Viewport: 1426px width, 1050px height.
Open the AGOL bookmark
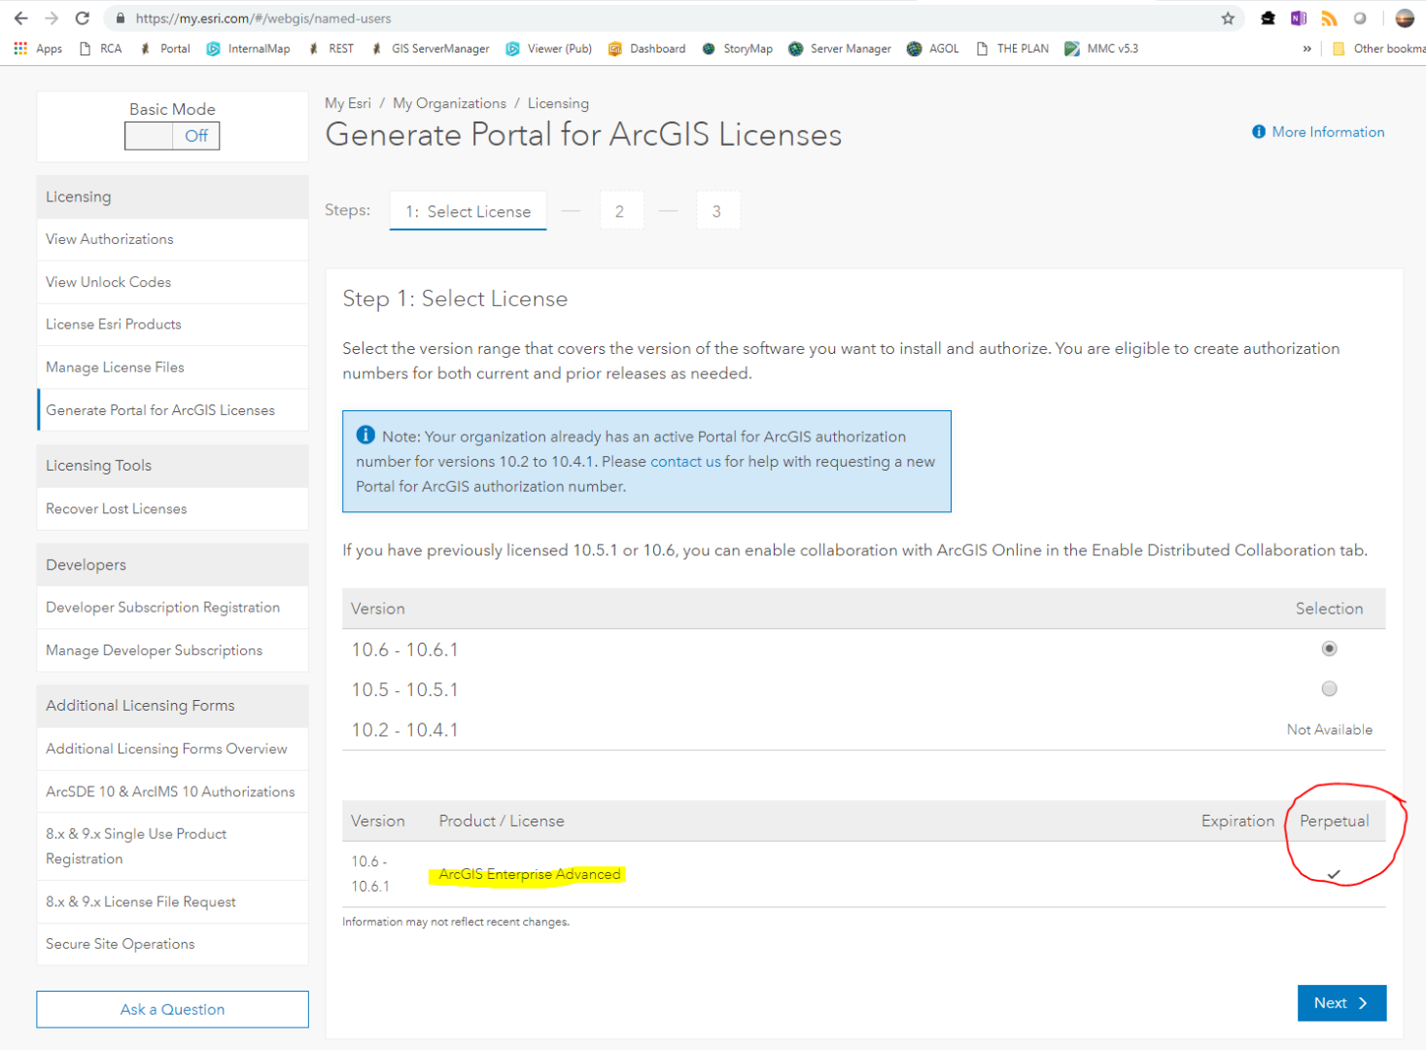[x=933, y=49]
